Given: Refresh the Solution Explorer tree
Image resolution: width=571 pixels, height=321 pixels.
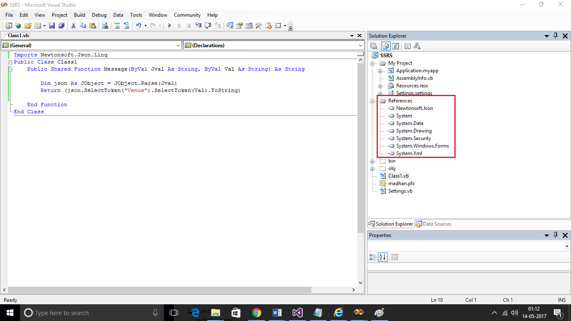Looking at the screenshot, I should point(395,46).
